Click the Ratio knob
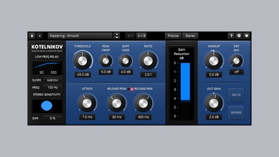Viewport: 279px width, 157px height. click(x=148, y=61)
